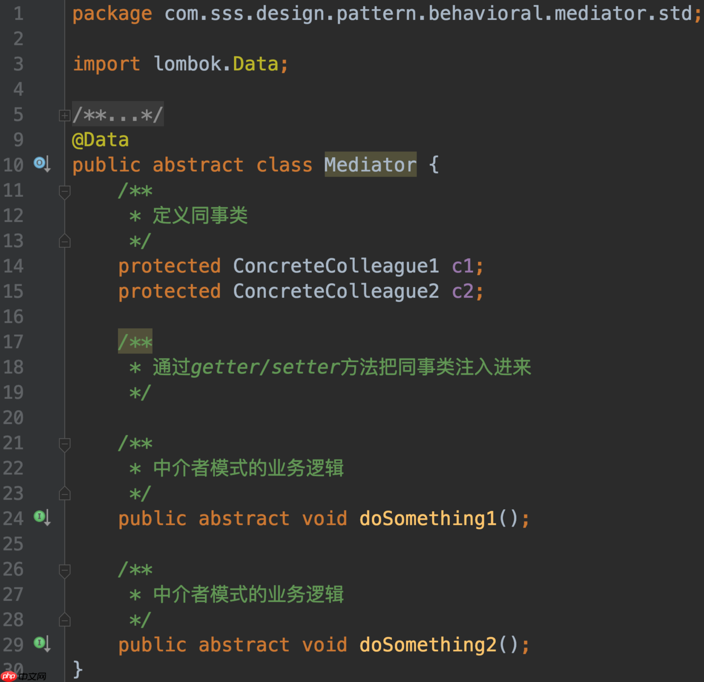The image size is (704, 682).
Task: Click the fold end marker on line 13
Action: (64, 241)
